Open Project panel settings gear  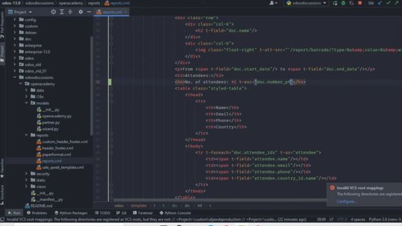(80, 12)
